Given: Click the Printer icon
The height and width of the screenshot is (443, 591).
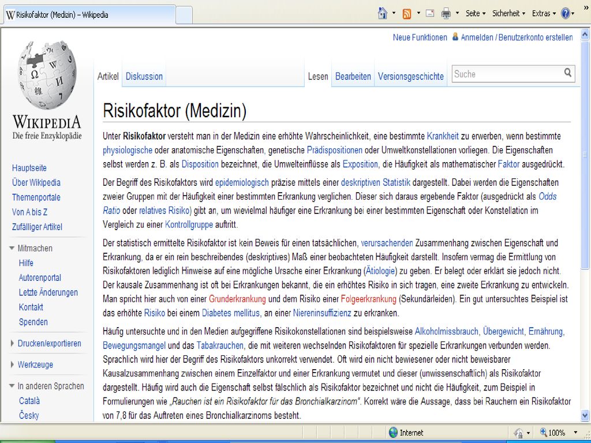Looking at the screenshot, I should pyautogui.click(x=446, y=14).
